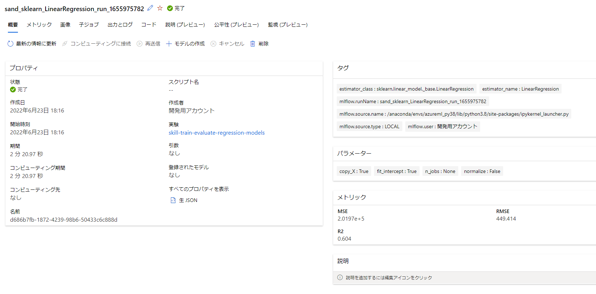Click the タグ panel heading
The image size is (596, 294).
(x=343, y=68)
